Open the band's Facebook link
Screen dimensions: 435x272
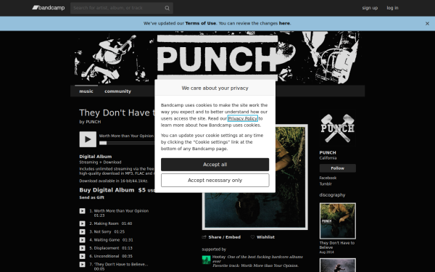point(328,178)
